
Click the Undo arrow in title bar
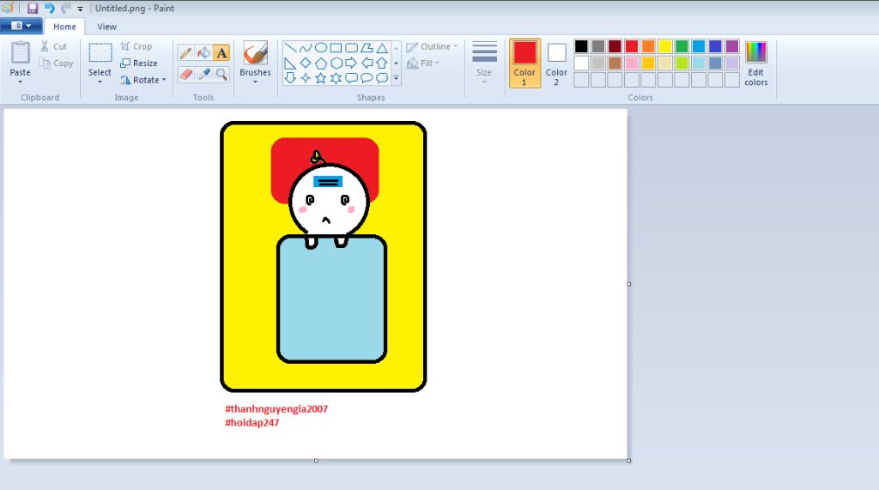click(x=49, y=9)
